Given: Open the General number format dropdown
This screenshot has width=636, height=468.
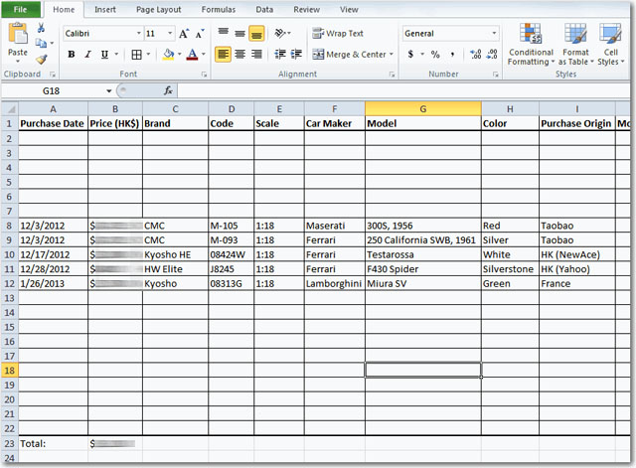Looking at the screenshot, I should [x=494, y=33].
